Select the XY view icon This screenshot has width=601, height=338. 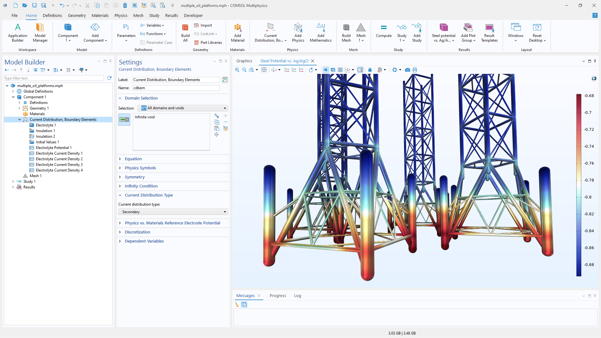[x=287, y=70]
